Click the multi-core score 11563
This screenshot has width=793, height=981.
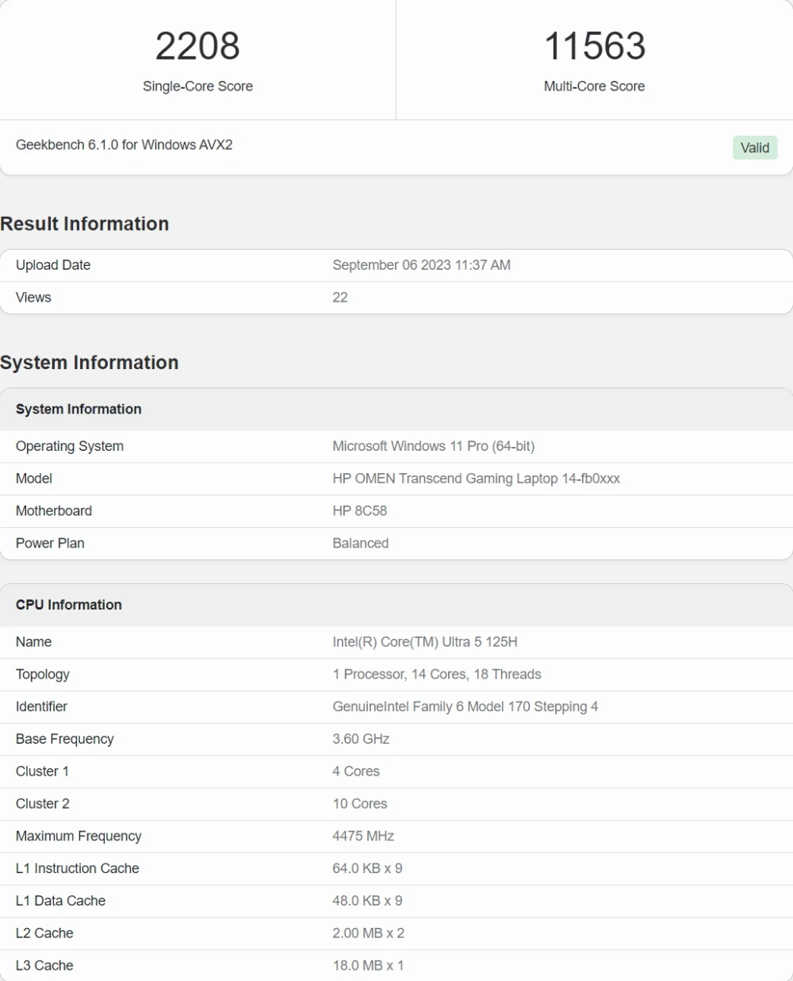[594, 46]
